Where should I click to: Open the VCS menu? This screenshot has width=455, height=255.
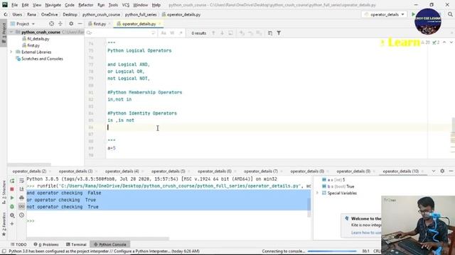(x=126, y=5)
